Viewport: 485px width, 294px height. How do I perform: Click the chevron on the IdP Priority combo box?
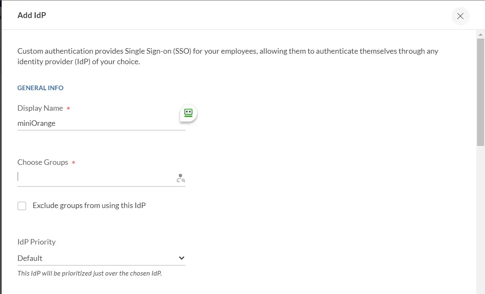(181, 258)
